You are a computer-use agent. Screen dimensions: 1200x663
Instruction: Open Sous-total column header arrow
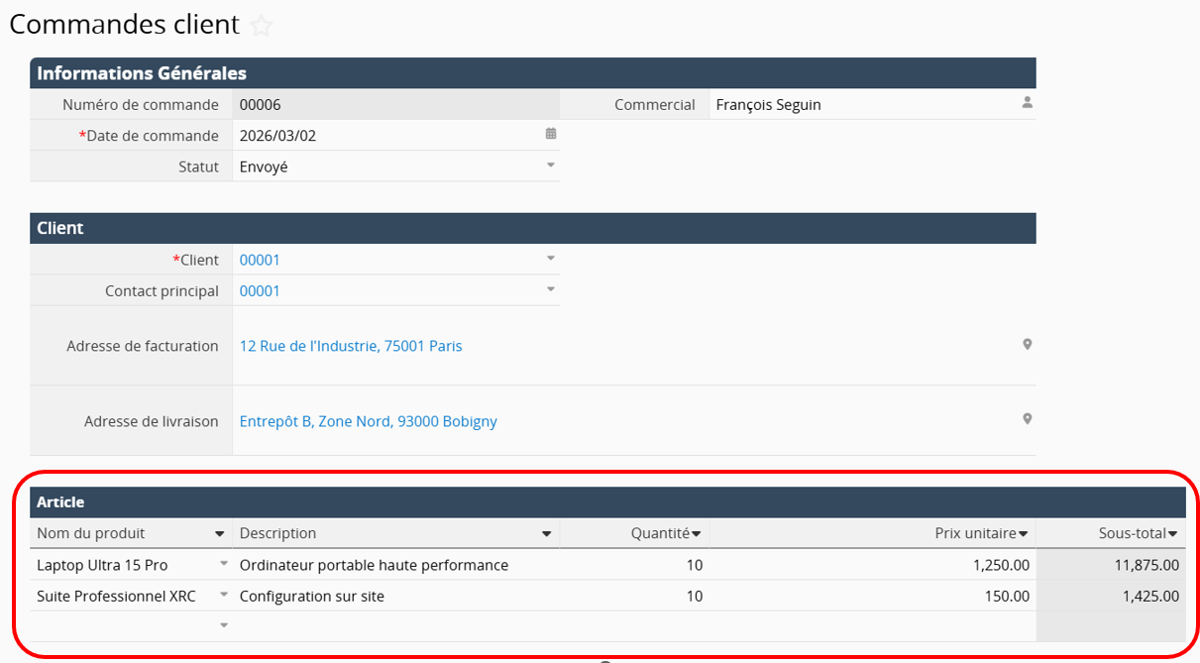click(x=1173, y=534)
